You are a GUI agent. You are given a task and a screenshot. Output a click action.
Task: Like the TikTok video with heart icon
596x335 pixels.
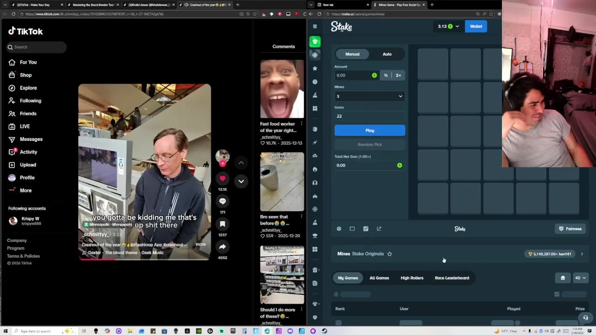pyautogui.click(x=223, y=179)
